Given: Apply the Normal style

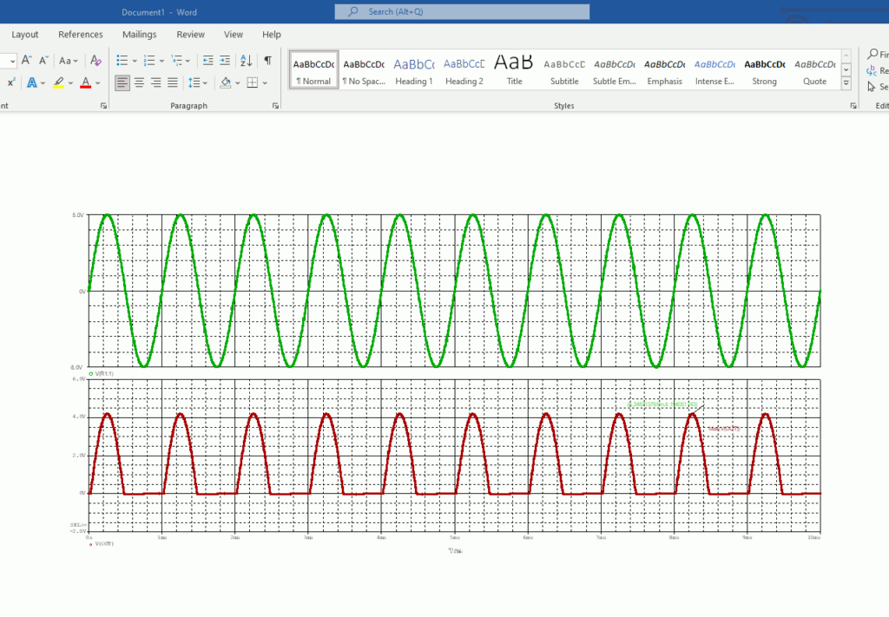Looking at the screenshot, I should coord(313,69).
